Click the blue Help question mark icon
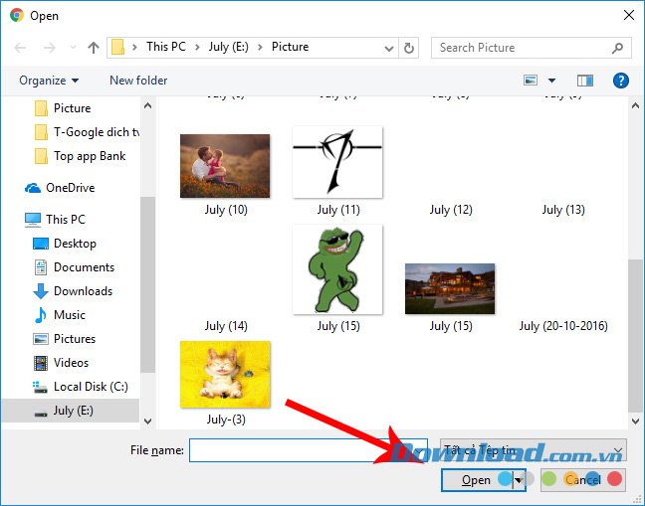This screenshot has height=506, width=645. pos(621,81)
